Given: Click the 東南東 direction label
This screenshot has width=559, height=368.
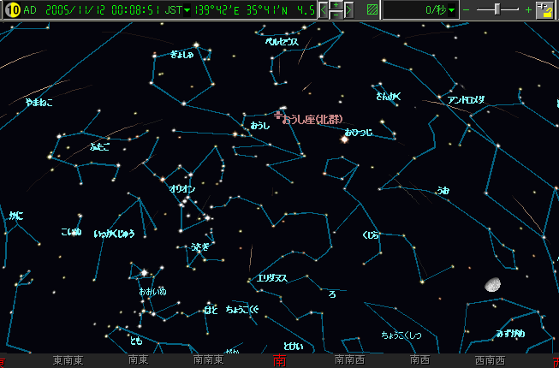Looking at the screenshot, I should point(67,361).
